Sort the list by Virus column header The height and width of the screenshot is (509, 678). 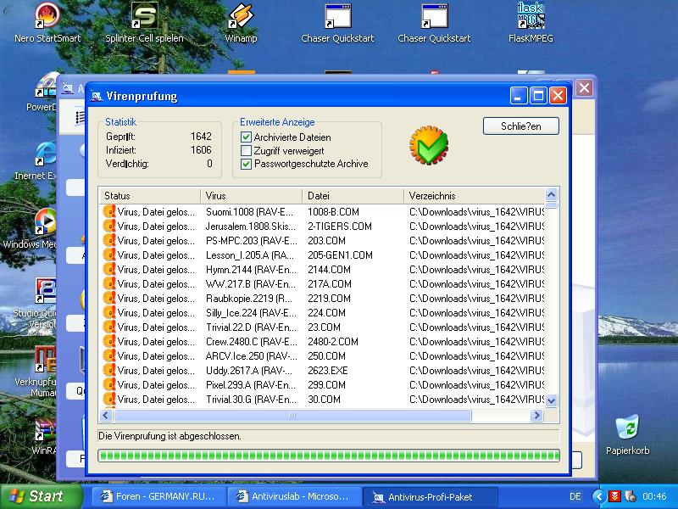[x=251, y=196]
